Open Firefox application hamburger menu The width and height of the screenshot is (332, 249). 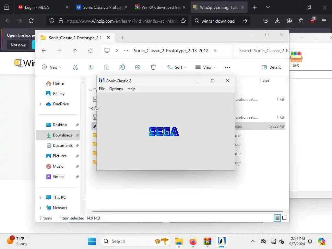click(x=324, y=21)
